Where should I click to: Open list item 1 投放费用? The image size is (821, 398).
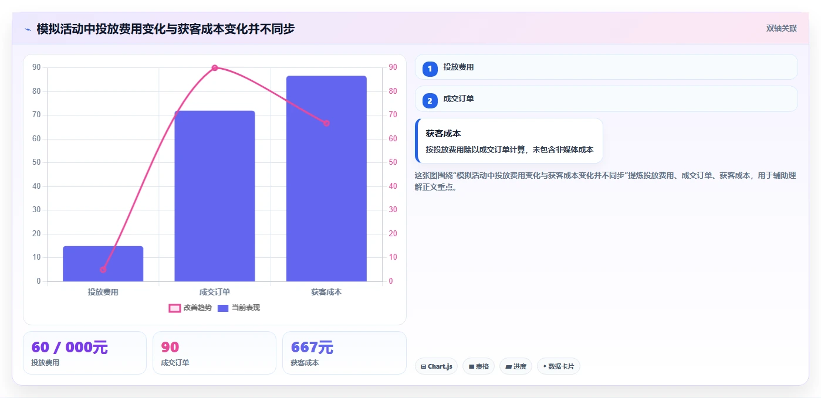tap(606, 67)
